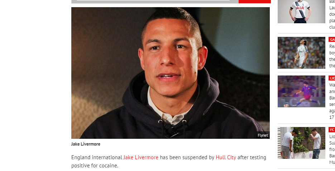Open the Real Madrid player crowd thumbnail

[x=301, y=53]
